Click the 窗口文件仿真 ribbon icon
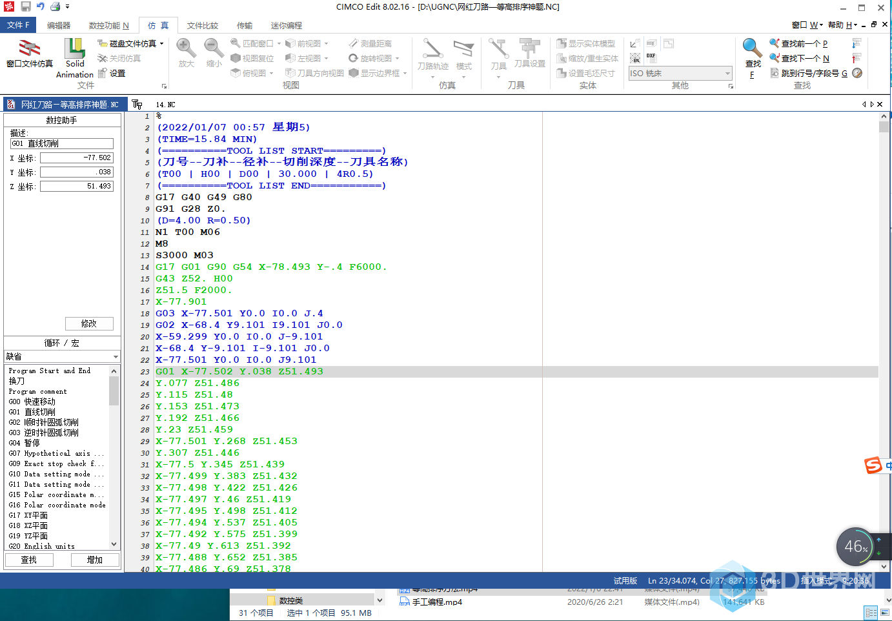This screenshot has width=892, height=621. pyautogui.click(x=29, y=53)
